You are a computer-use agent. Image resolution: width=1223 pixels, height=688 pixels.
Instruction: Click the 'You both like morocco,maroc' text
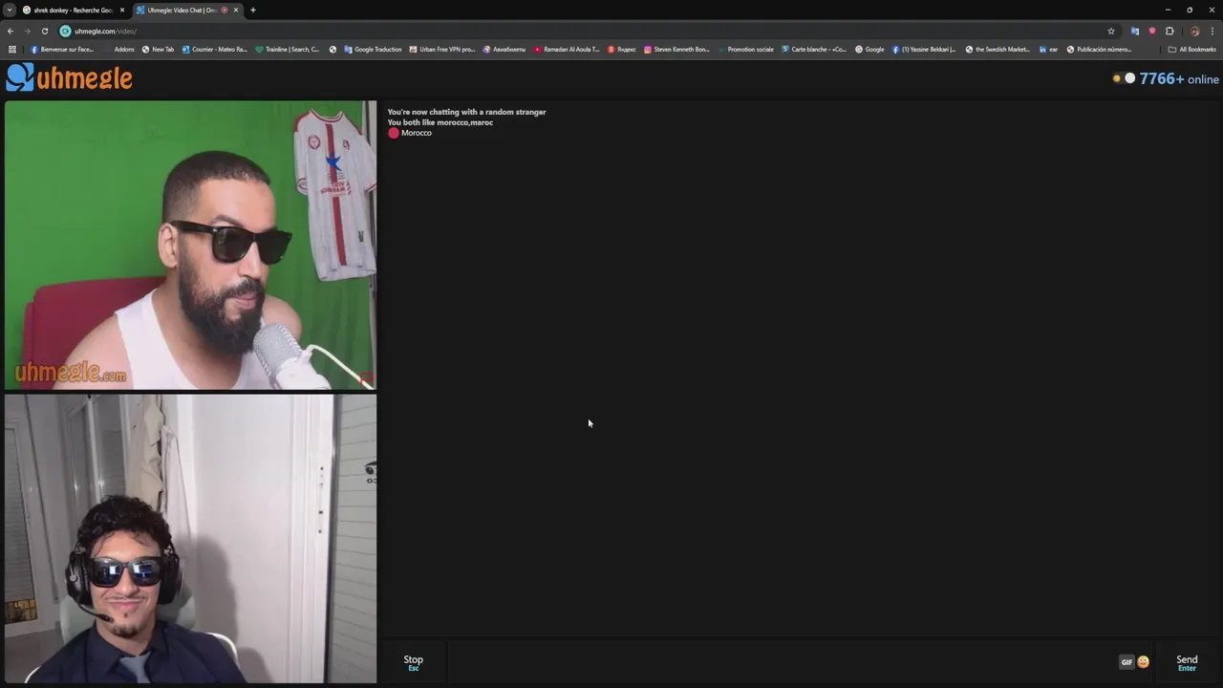click(x=440, y=122)
